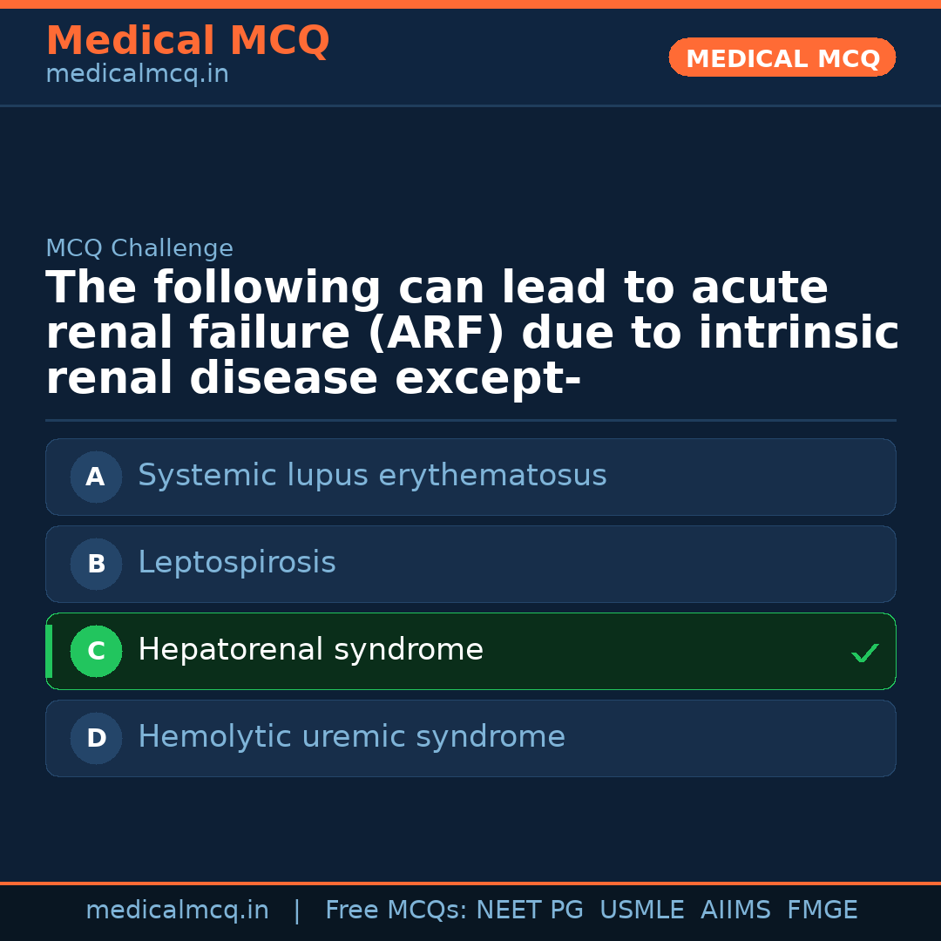941x941 pixels.
Task: Click the orange MEDICAL MCQ badge
Action: (x=782, y=58)
